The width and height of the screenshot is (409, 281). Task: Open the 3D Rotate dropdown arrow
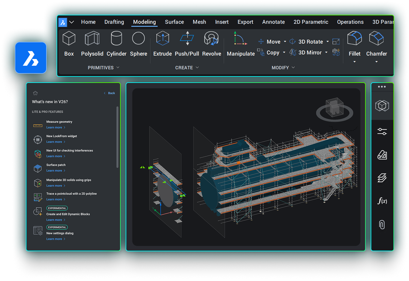[x=328, y=41]
